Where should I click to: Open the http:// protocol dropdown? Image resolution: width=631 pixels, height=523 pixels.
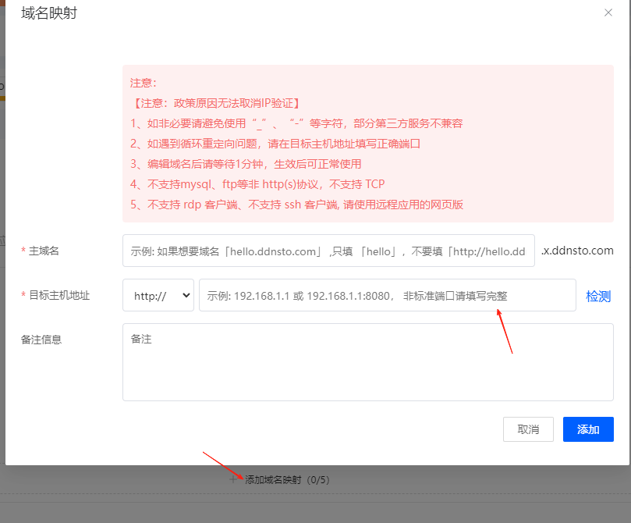(x=158, y=295)
